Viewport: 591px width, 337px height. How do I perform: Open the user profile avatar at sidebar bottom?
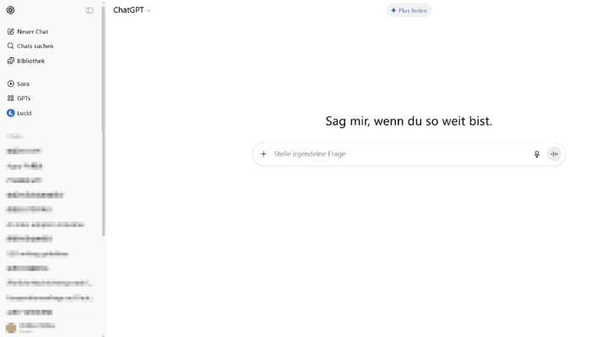coord(11,328)
